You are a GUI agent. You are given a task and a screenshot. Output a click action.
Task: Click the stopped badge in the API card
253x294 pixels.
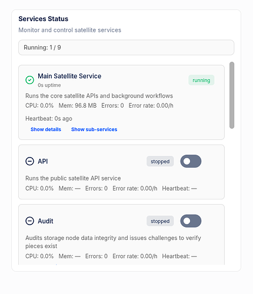tap(160, 161)
